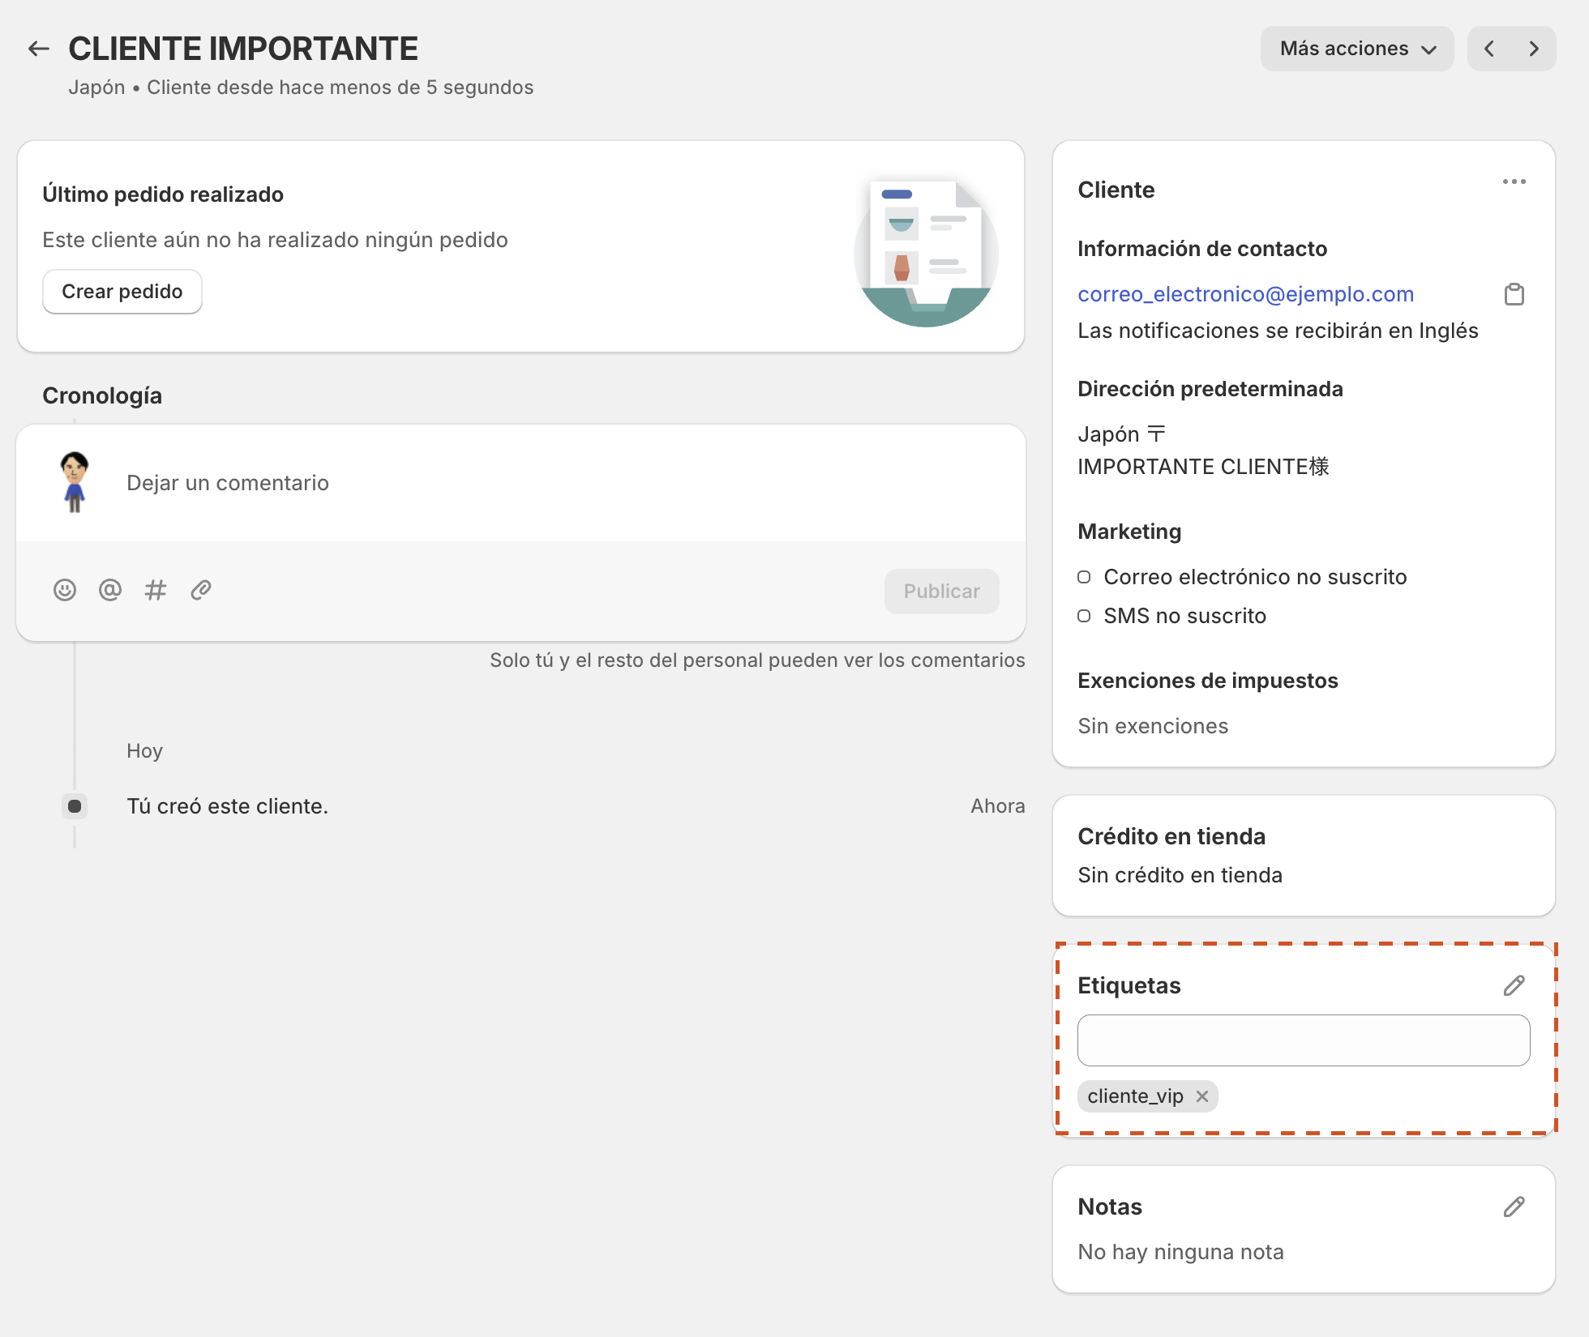Click the staff avatar in Cronología
1589x1337 pixels.
75,482
